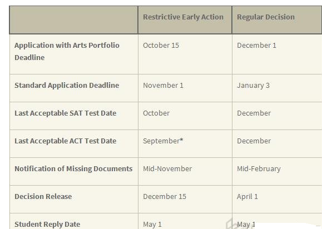Click the October 15 early action cell
This screenshot has width=322, height=229.
tap(161, 46)
